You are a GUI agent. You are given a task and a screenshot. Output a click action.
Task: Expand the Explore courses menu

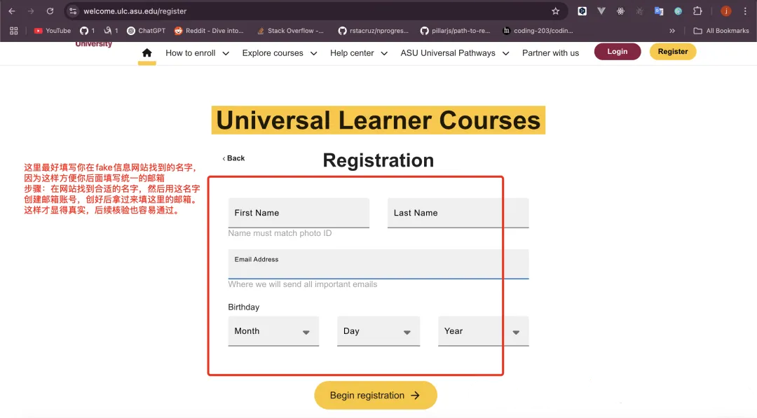pyautogui.click(x=280, y=53)
